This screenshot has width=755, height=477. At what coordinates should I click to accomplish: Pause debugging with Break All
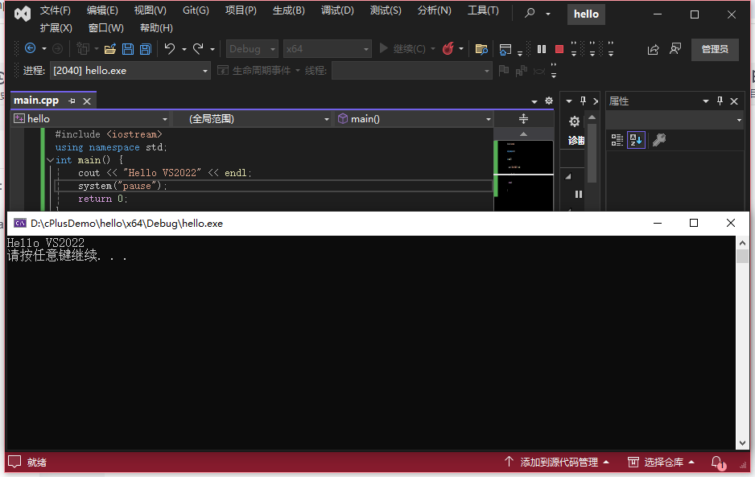coord(542,48)
